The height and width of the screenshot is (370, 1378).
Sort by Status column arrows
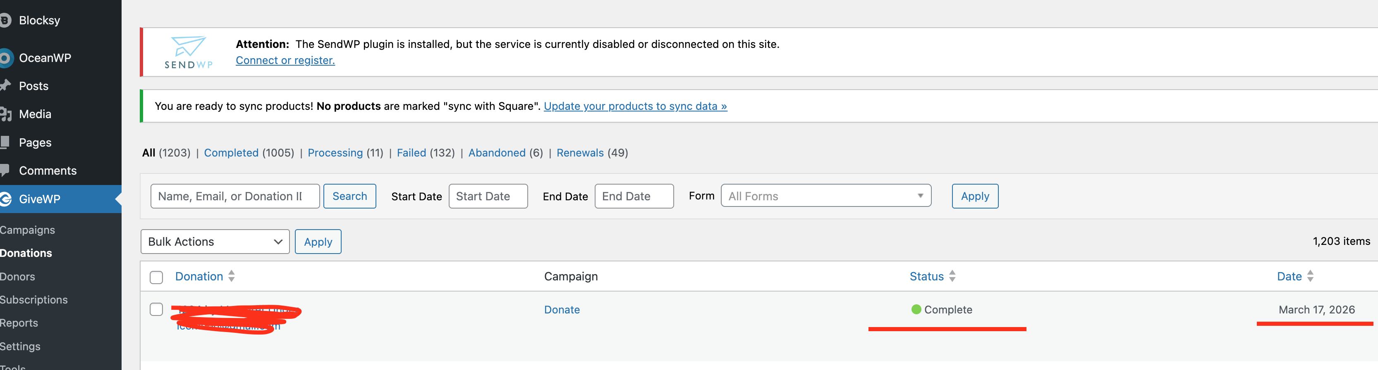click(x=952, y=276)
